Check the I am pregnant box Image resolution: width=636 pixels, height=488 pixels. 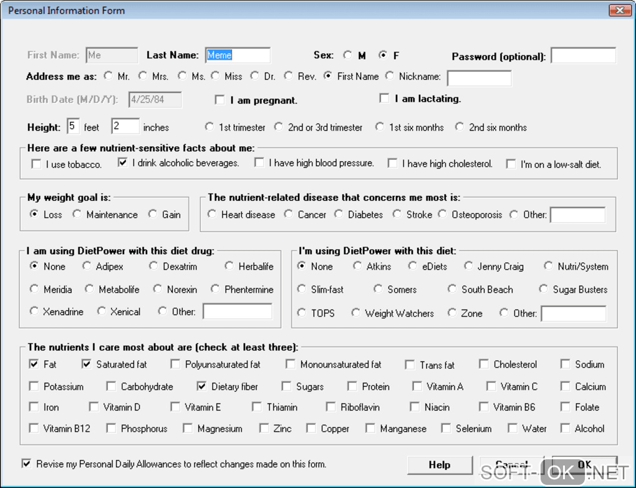219,100
